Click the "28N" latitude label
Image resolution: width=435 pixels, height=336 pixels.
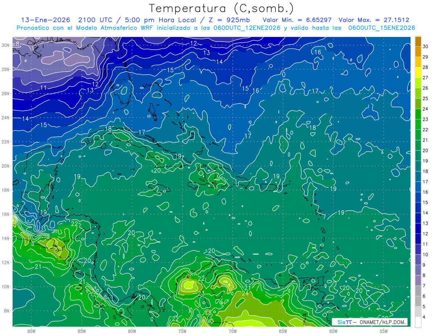pos(5,69)
